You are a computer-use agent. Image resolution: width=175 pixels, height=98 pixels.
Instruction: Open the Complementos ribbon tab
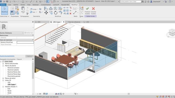point(46,5)
